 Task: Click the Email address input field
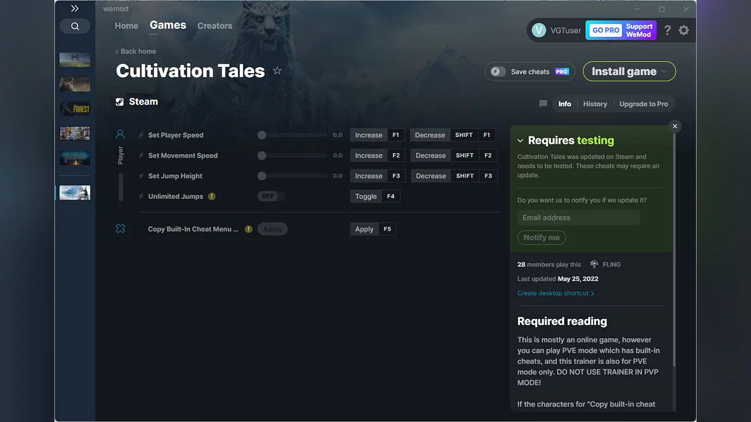click(578, 218)
